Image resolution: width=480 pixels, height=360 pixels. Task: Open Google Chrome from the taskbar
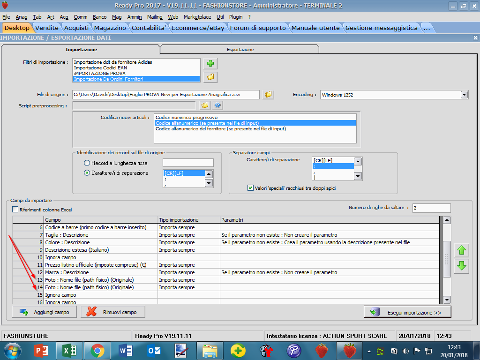click(97, 351)
